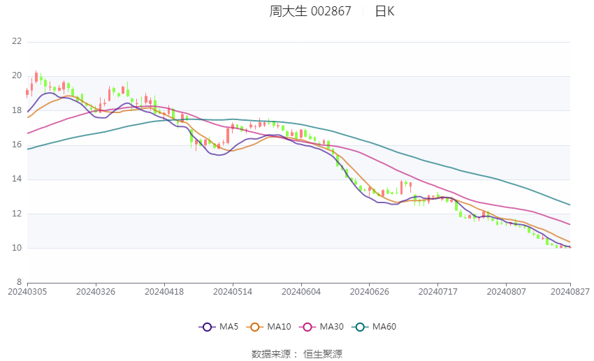The width and height of the screenshot is (594, 361).
Task: Click x-axis date label 20240418
Action: pyautogui.click(x=164, y=292)
